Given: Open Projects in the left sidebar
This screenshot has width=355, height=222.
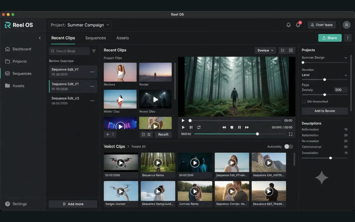Looking at the screenshot, I should click(16, 61).
